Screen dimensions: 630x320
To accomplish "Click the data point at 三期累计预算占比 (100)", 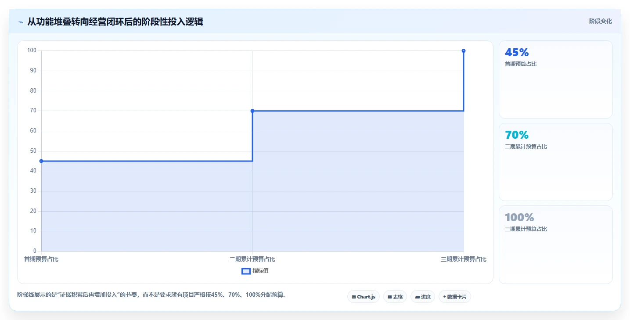I will (x=464, y=51).
